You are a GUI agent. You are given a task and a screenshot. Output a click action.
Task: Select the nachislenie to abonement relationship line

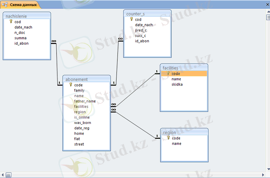coord(57,64)
